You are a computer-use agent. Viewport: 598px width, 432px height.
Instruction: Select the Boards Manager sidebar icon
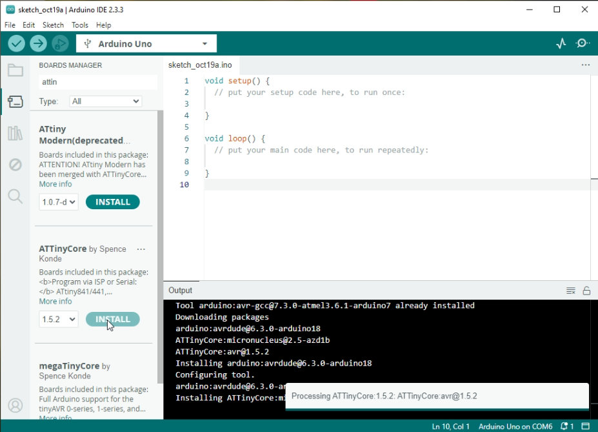(15, 101)
